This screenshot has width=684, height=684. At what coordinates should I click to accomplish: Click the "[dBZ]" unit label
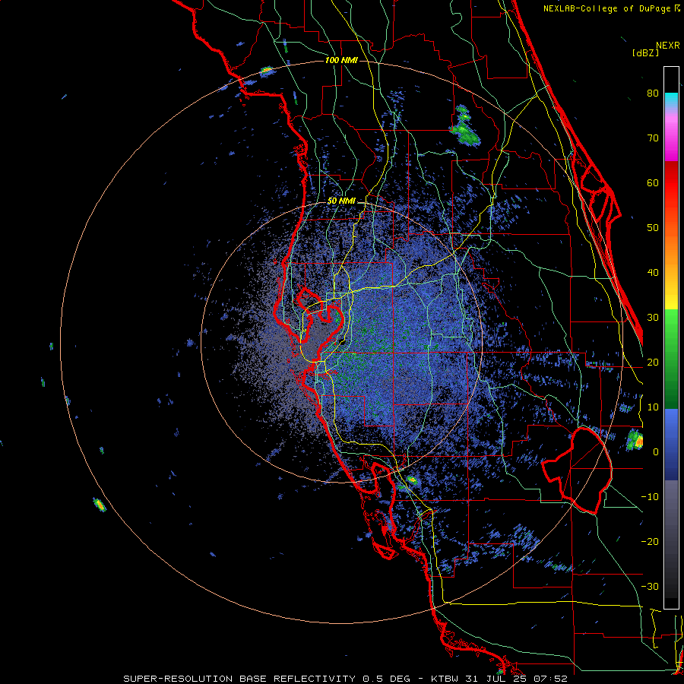[645, 52]
